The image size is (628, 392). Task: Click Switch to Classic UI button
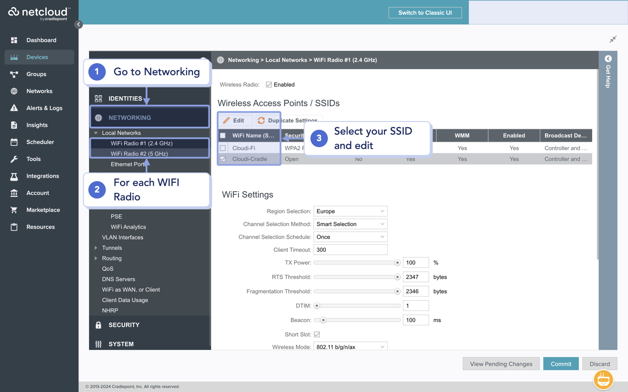[x=425, y=13]
